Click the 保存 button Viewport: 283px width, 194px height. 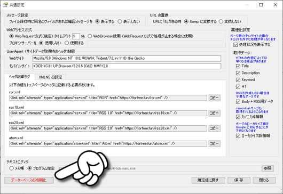coord(239,180)
